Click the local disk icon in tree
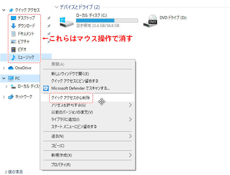 tap(13, 86)
